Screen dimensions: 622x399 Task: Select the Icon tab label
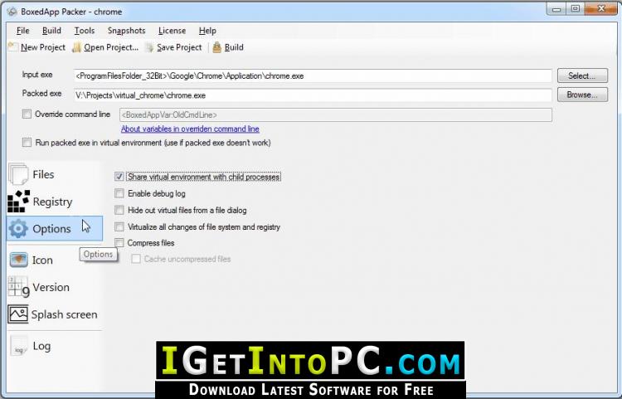pyautogui.click(x=42, y=260)
